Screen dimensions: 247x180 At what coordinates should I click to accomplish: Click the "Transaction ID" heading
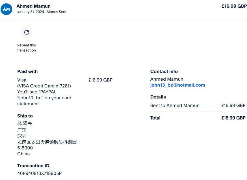[33, 166]
